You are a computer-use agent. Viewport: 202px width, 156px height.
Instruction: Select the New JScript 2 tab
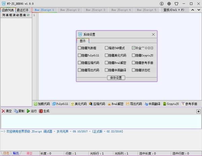click(70, 10)
